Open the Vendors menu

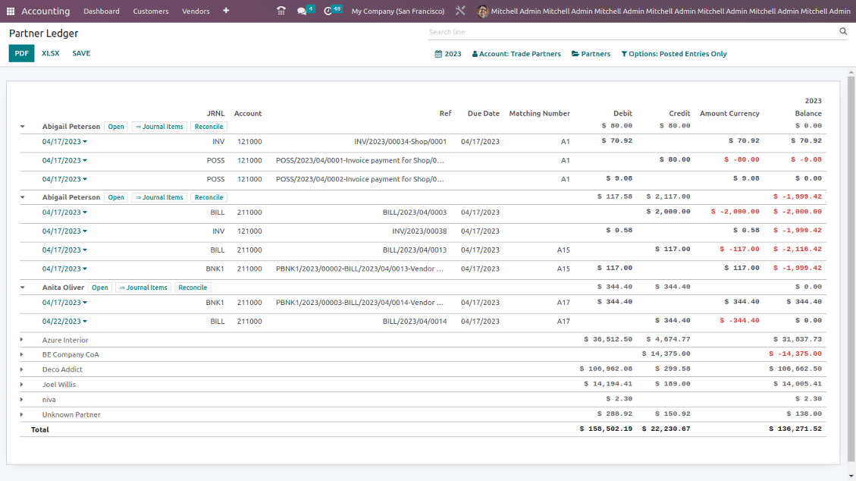tap(196, 11)
